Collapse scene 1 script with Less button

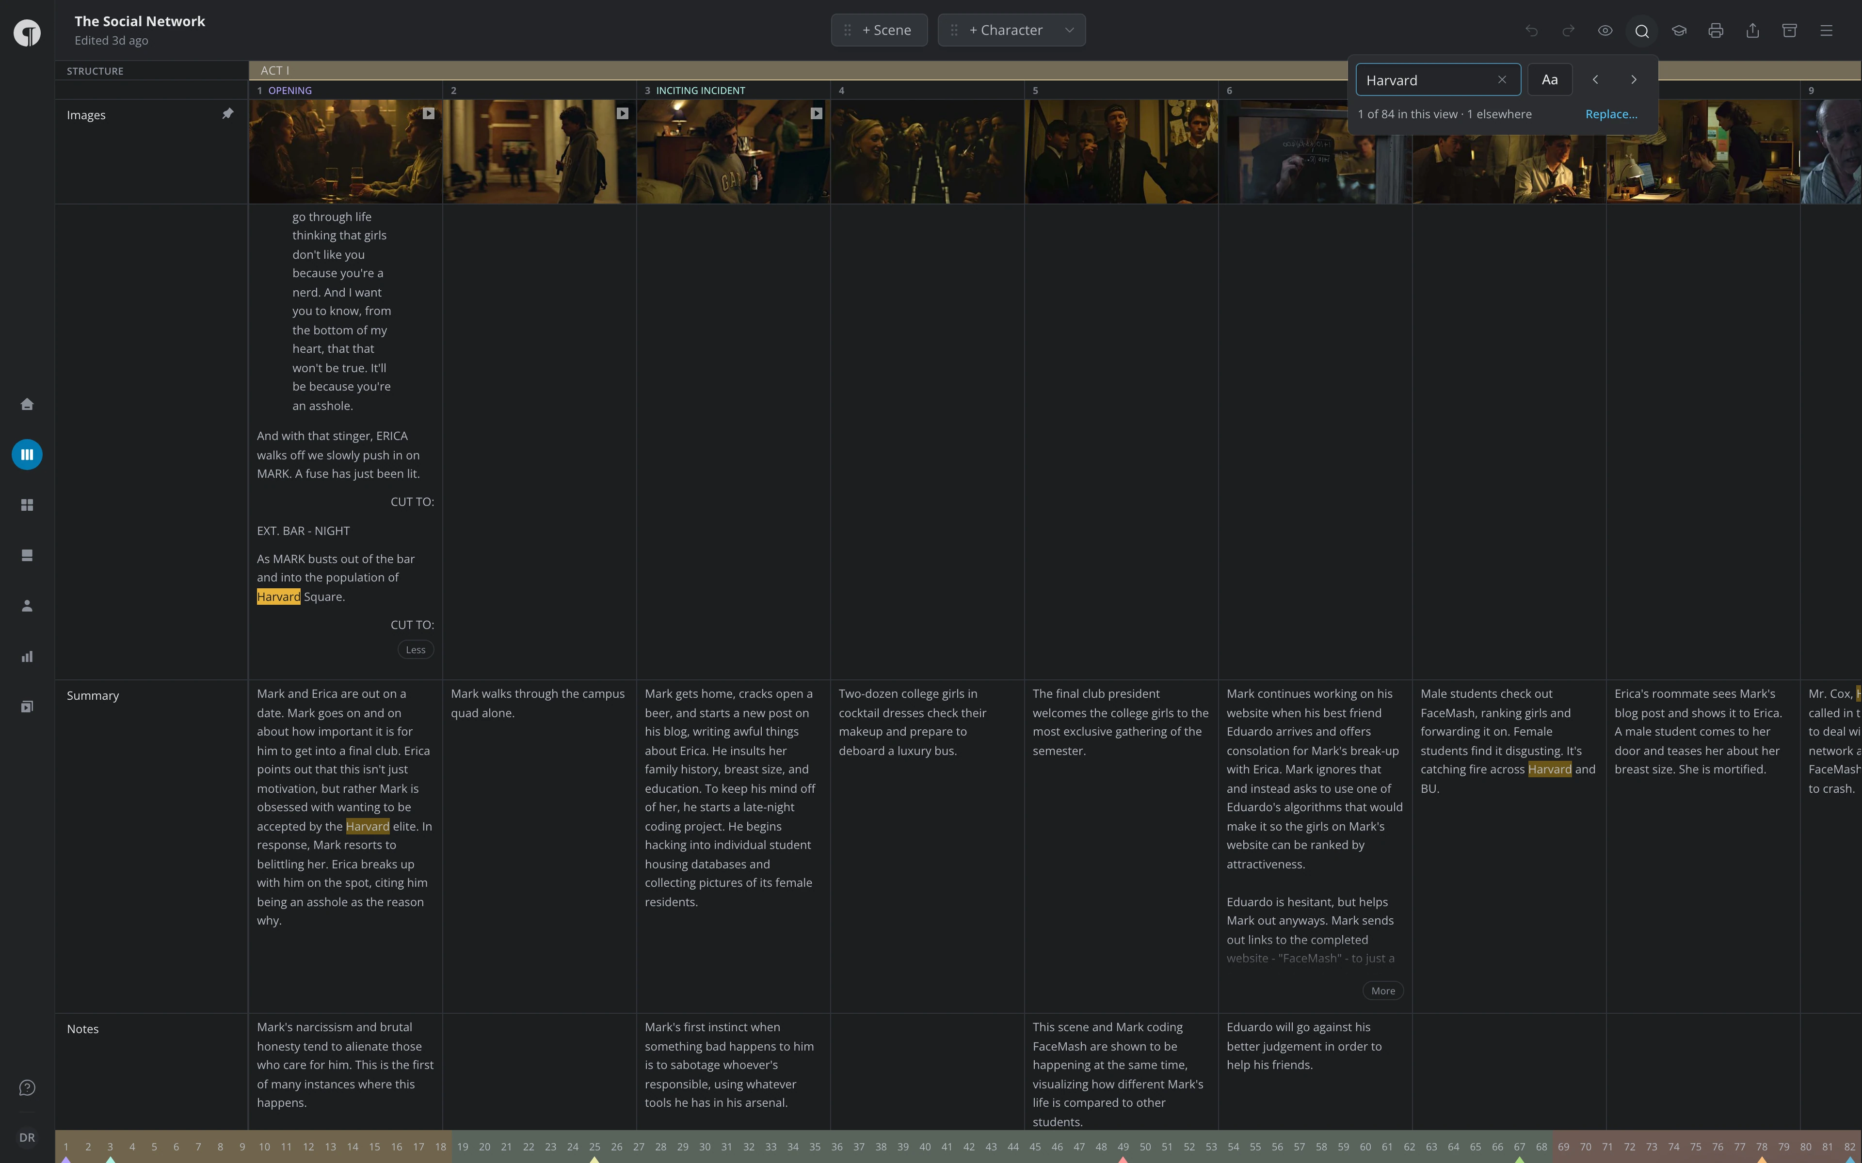pos(416,650)
